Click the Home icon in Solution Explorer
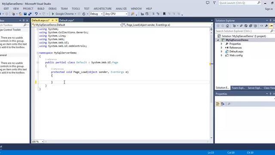 pyautogui.click(x=227, y=26)
